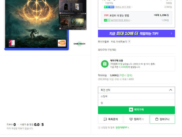The height and width of the screenshot is (137, 182).
Task: Click the +최대 1,296원 points text
Action: tap(161, 15)
